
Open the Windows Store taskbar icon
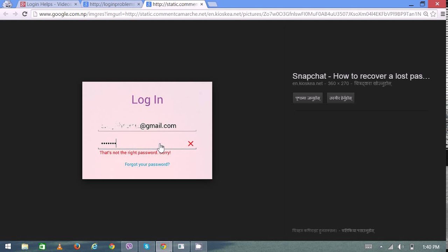[42, 246]
